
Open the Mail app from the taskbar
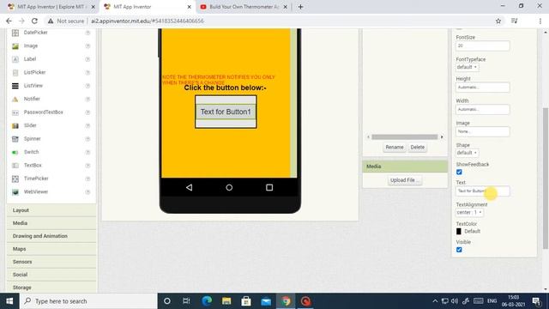click(x=266, y=301)
